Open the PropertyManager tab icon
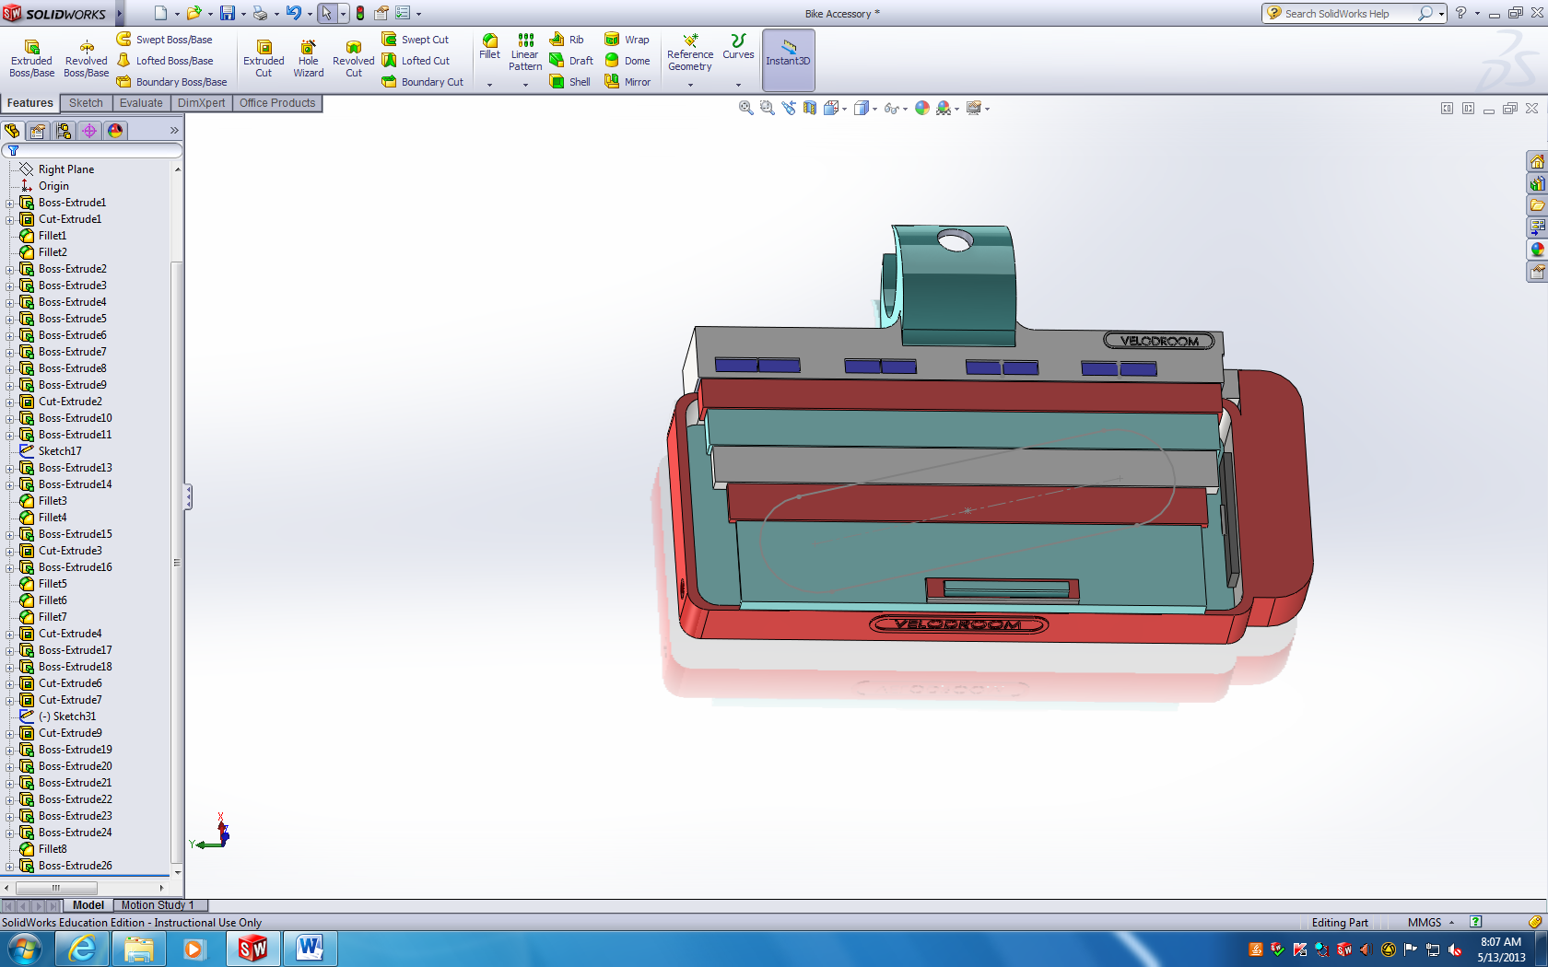 [38, 131]
